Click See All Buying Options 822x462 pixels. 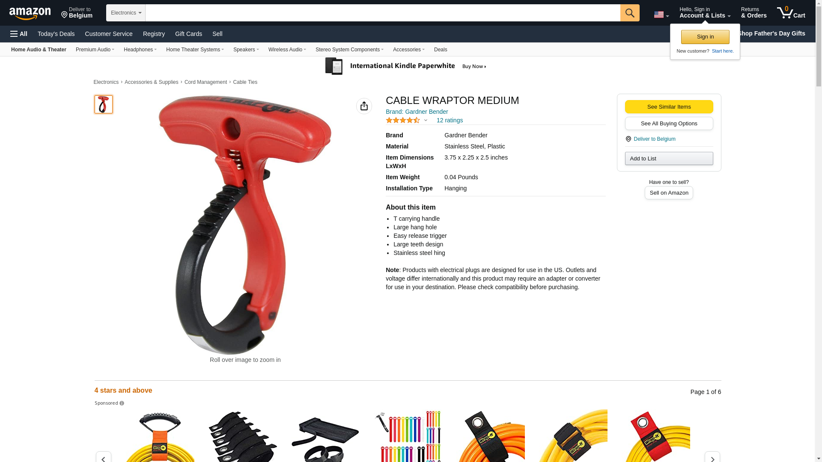click(x=669, y=124)
